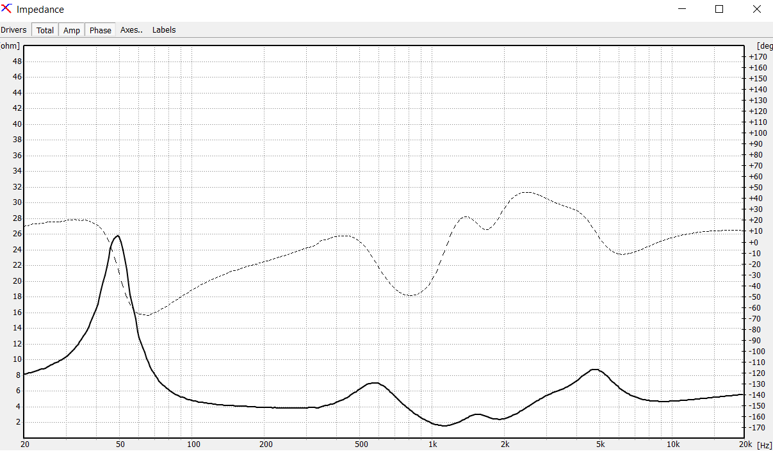773x456 pixels.
Task: Click the impedance peak near 50 Hz
Action: tap(117, 236)
